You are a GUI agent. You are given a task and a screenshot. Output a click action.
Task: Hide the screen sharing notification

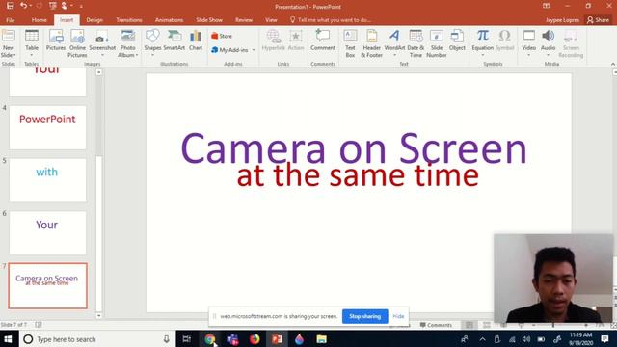(398, 316)
